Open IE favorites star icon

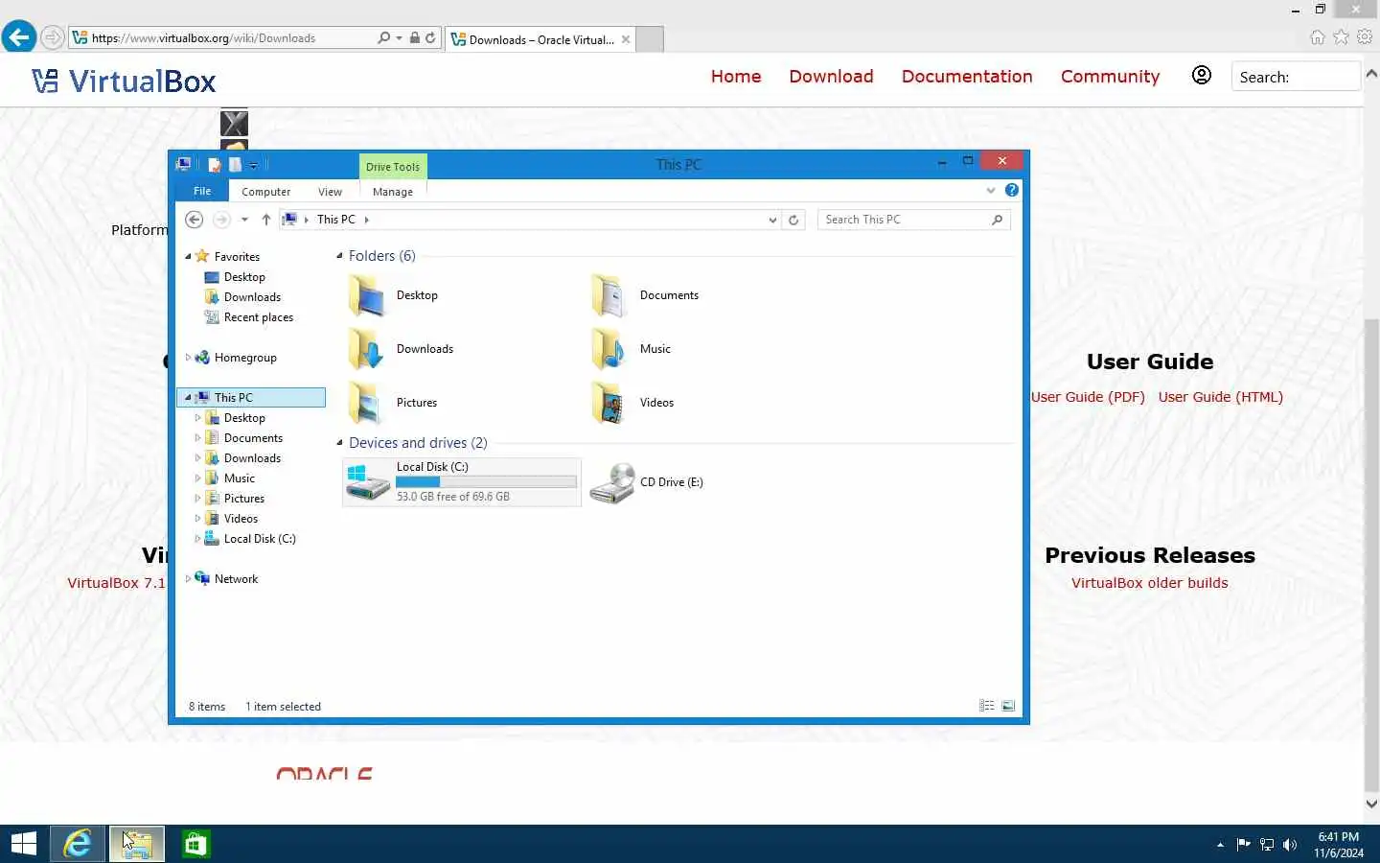click(x=1341, y=37)
